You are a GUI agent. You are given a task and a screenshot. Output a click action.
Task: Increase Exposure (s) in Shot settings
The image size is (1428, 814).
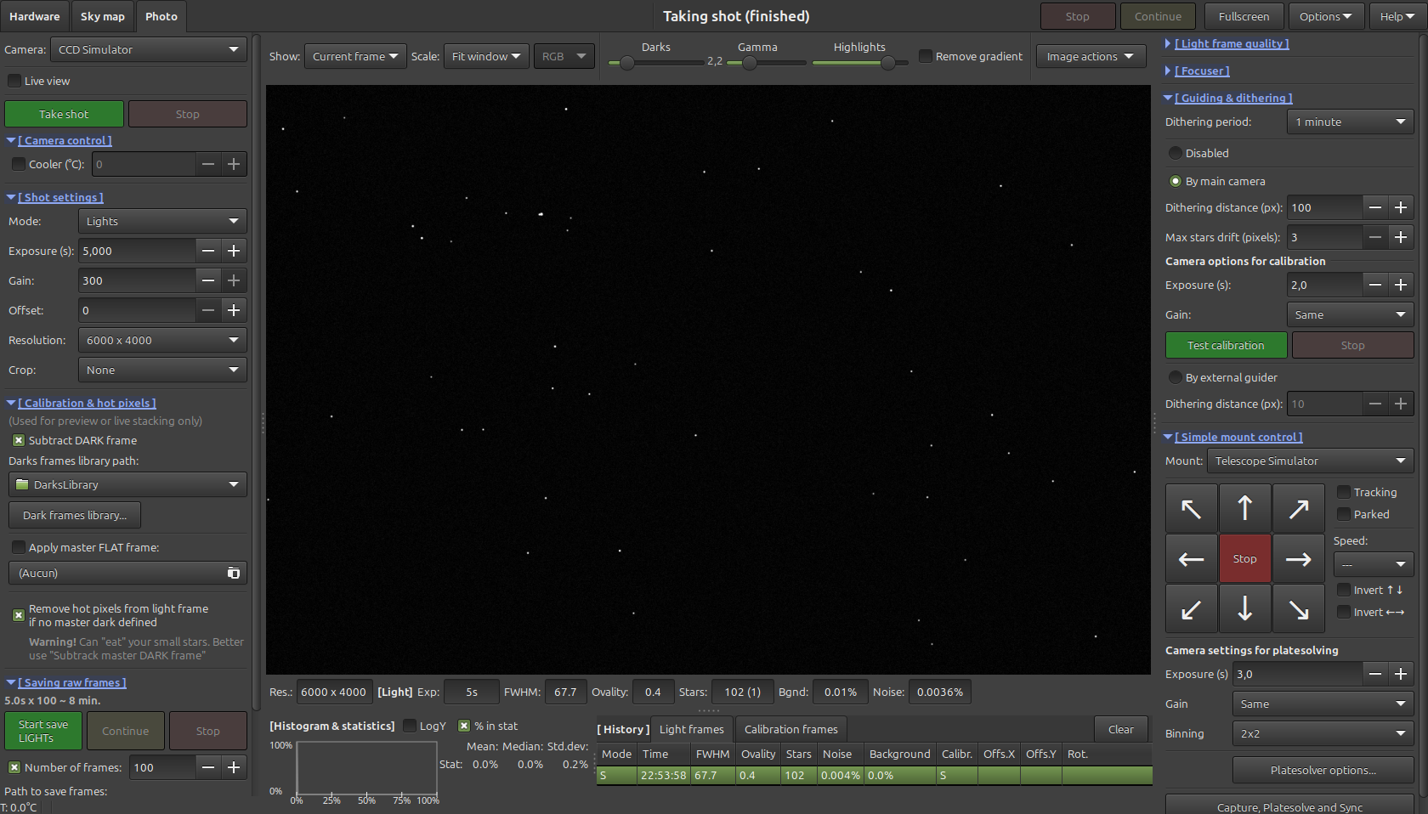click(x=234, y=251)
